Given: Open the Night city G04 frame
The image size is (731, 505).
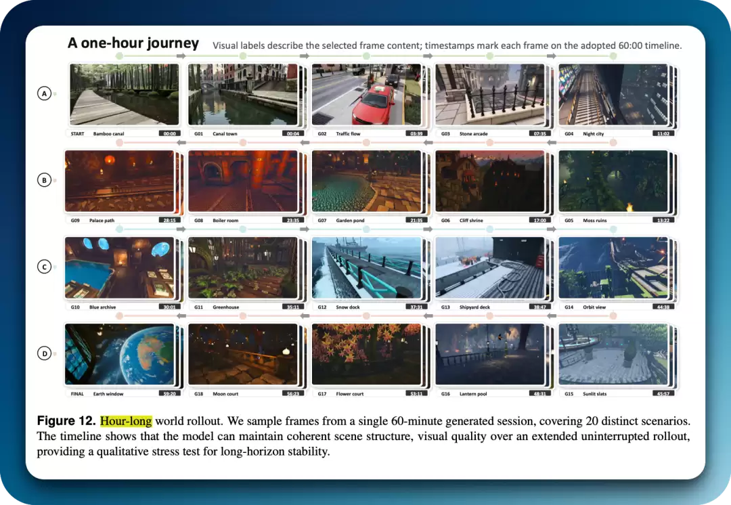Looking at the screenshot, I should [x=613, y=95].
